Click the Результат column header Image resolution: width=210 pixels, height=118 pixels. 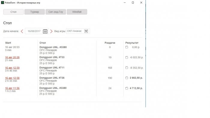132,43
